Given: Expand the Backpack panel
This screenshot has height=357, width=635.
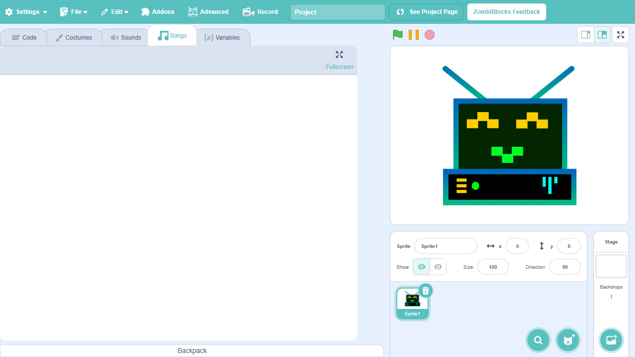Looking at the screenshot, I should point(192,351).
